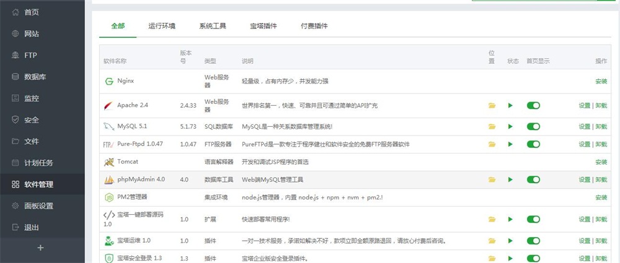
Task: Click the 计划任务 calendar sidebar icon
Action: point(15,163)
